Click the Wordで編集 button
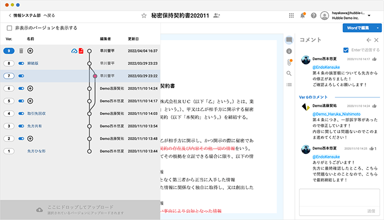The image size is (384, 220). [357, 28]
